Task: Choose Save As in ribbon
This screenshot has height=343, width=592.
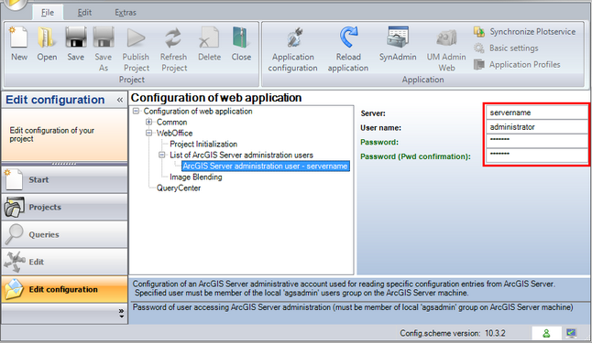Action: click(x=103, y=49)
